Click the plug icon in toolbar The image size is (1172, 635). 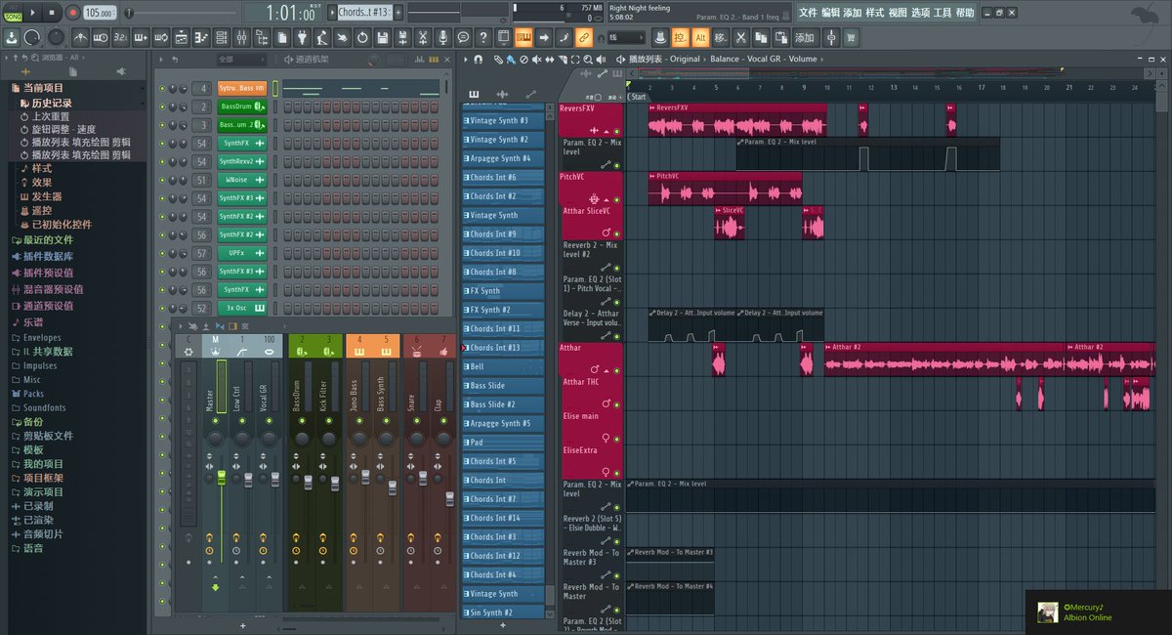coord(304,38)
